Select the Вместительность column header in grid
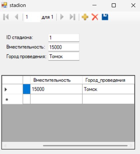The image size is (140, 154). [x=56, y=80]
